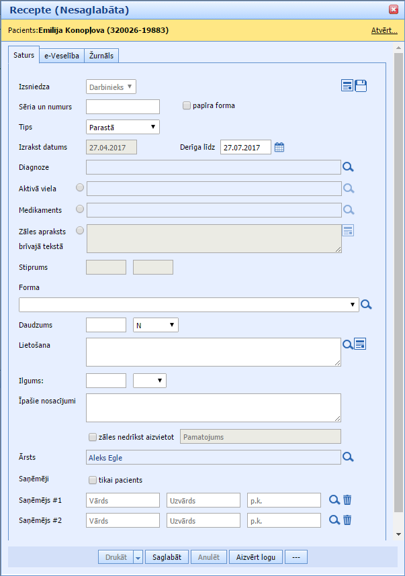Switch to the e-Veselība tab
This screenshot has width=405, height=576.
click(61, 56)
